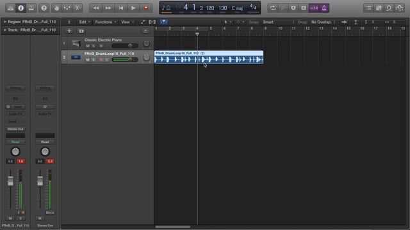The width and height of the screenshot is (410, 230).
Task: Open the Note Pads icon
Action: pyautogui.click(x=379, y=8)
